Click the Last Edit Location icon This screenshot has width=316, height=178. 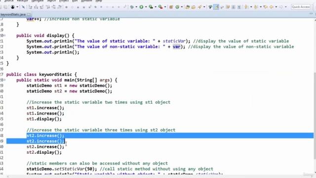point(266,7)
